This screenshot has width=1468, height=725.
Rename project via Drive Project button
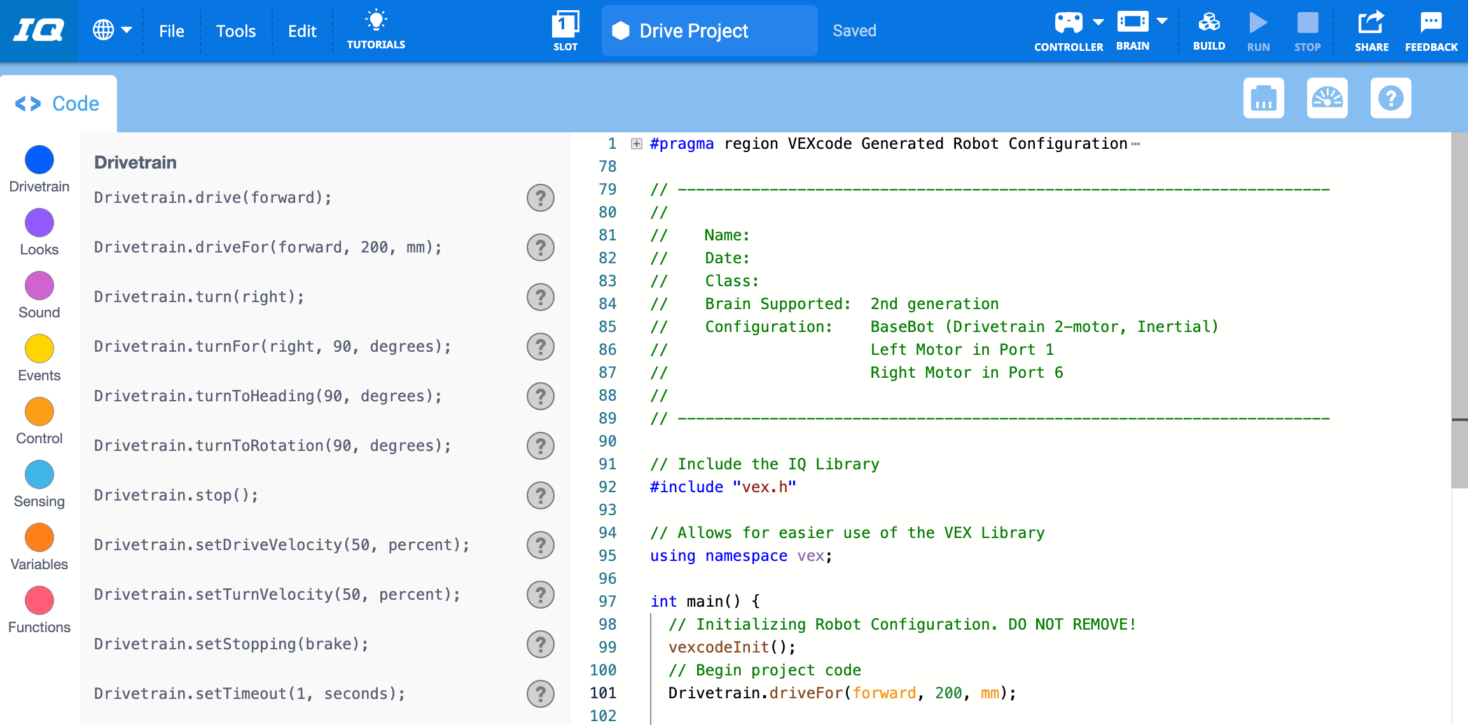[708, 31]
